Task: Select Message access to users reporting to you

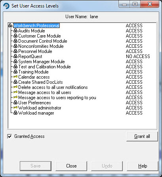Action: click(x=57, y=98)
